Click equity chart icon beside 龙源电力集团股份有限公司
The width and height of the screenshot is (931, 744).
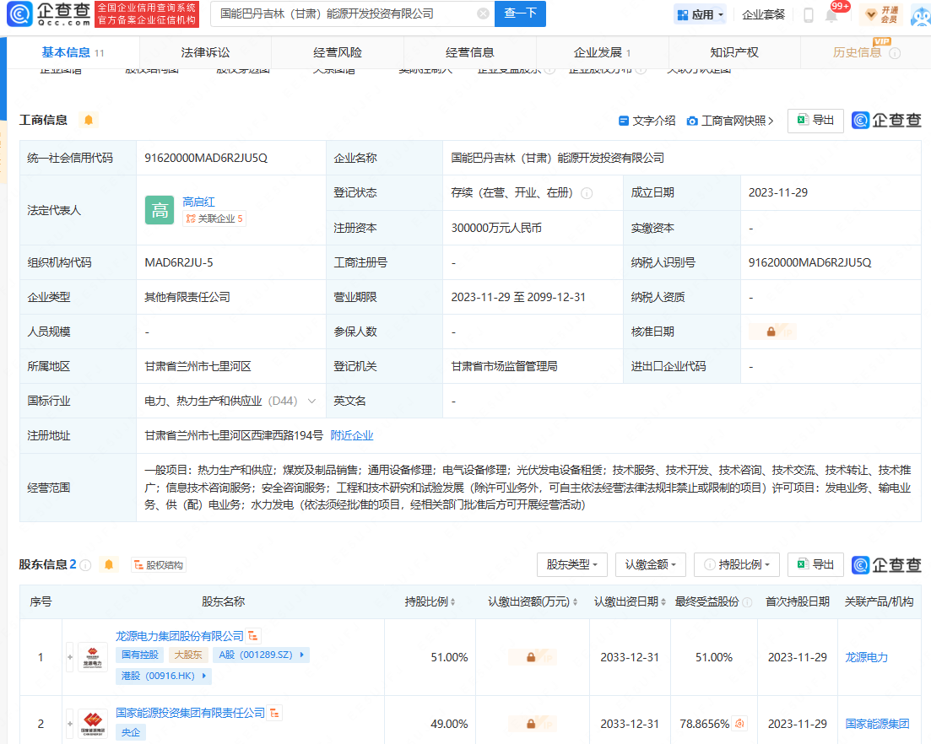254,635
